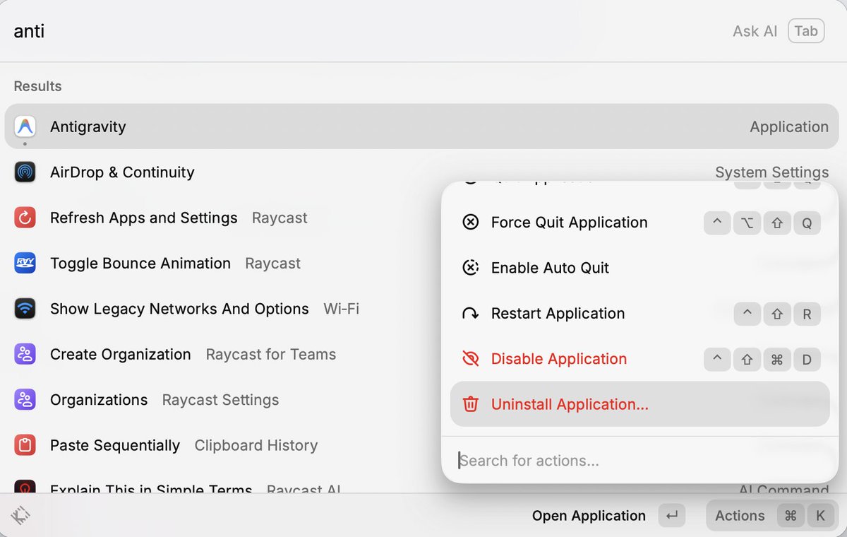Click the Q key of Force Quit shortcut
The width and height of the screenshot is (847, 537).
[x=807, y=223]
